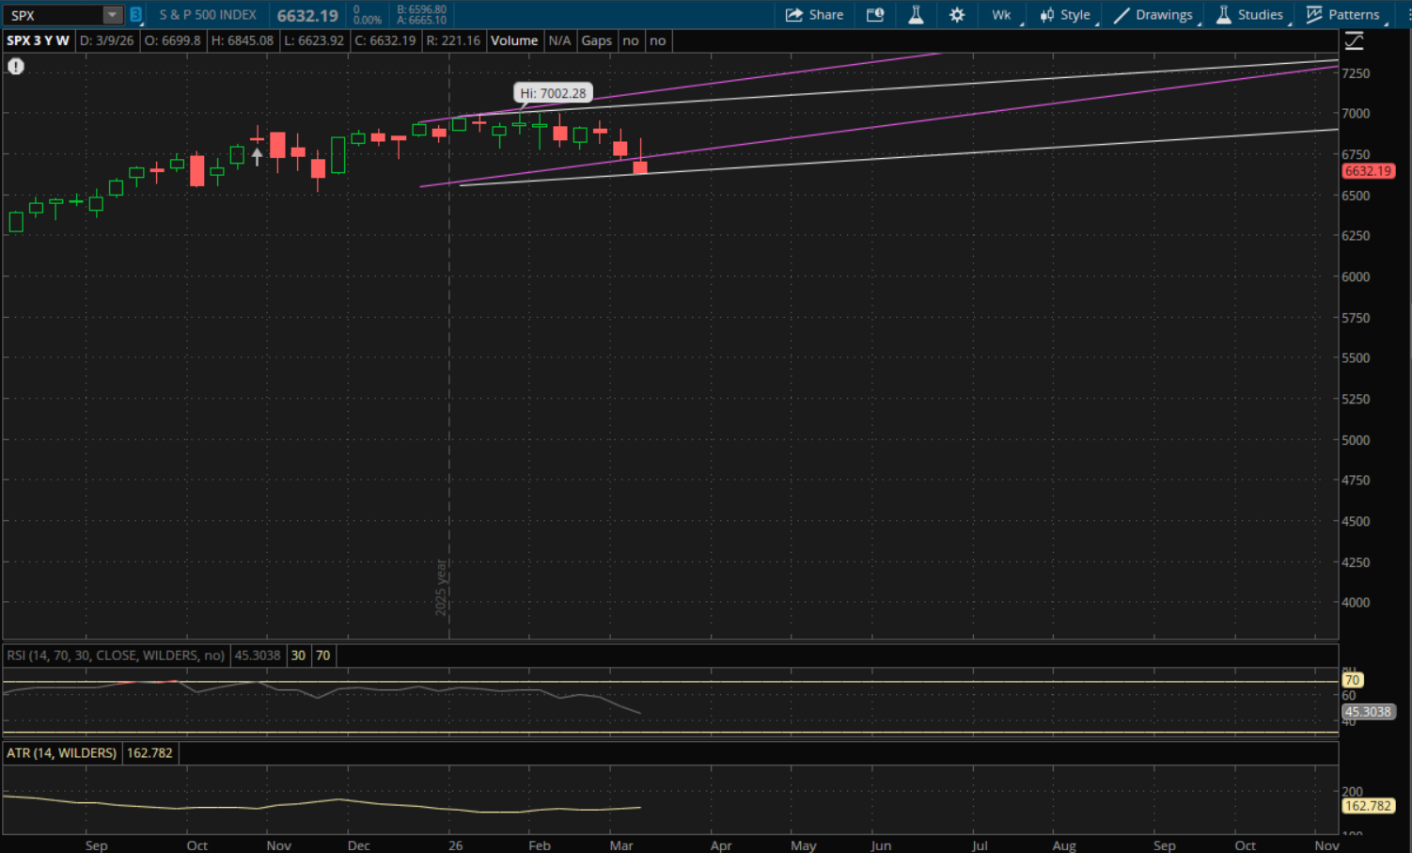Click the ATR (14, WILDERS) study label
This screenshot has width=1412, height=853.
tap(62, 753)
